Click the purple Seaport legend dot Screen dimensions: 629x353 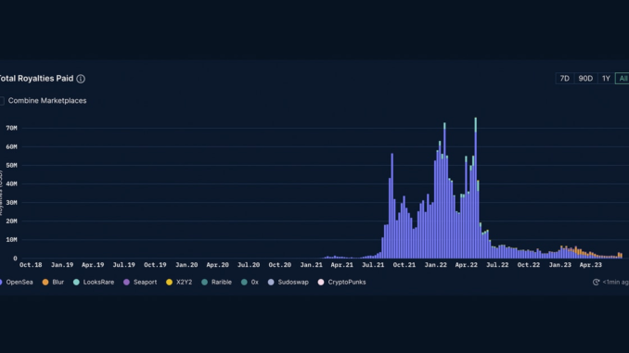click(x=126, y=282)
